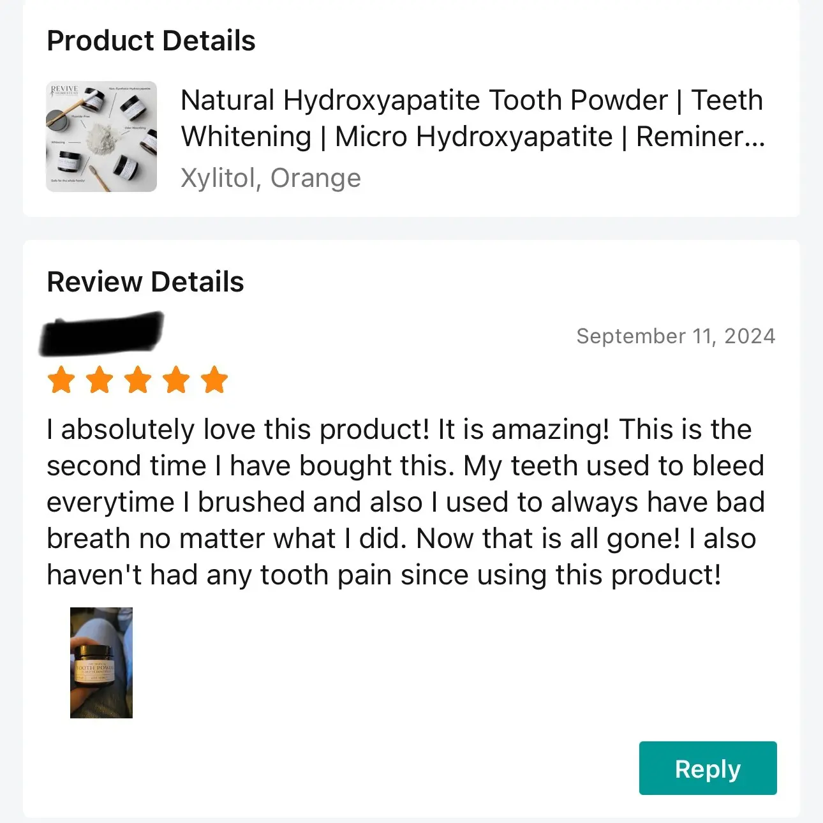Click the Xylitol, Orange variation text
823x823 pixels.
pyautogui.click(x=271, y=178)
